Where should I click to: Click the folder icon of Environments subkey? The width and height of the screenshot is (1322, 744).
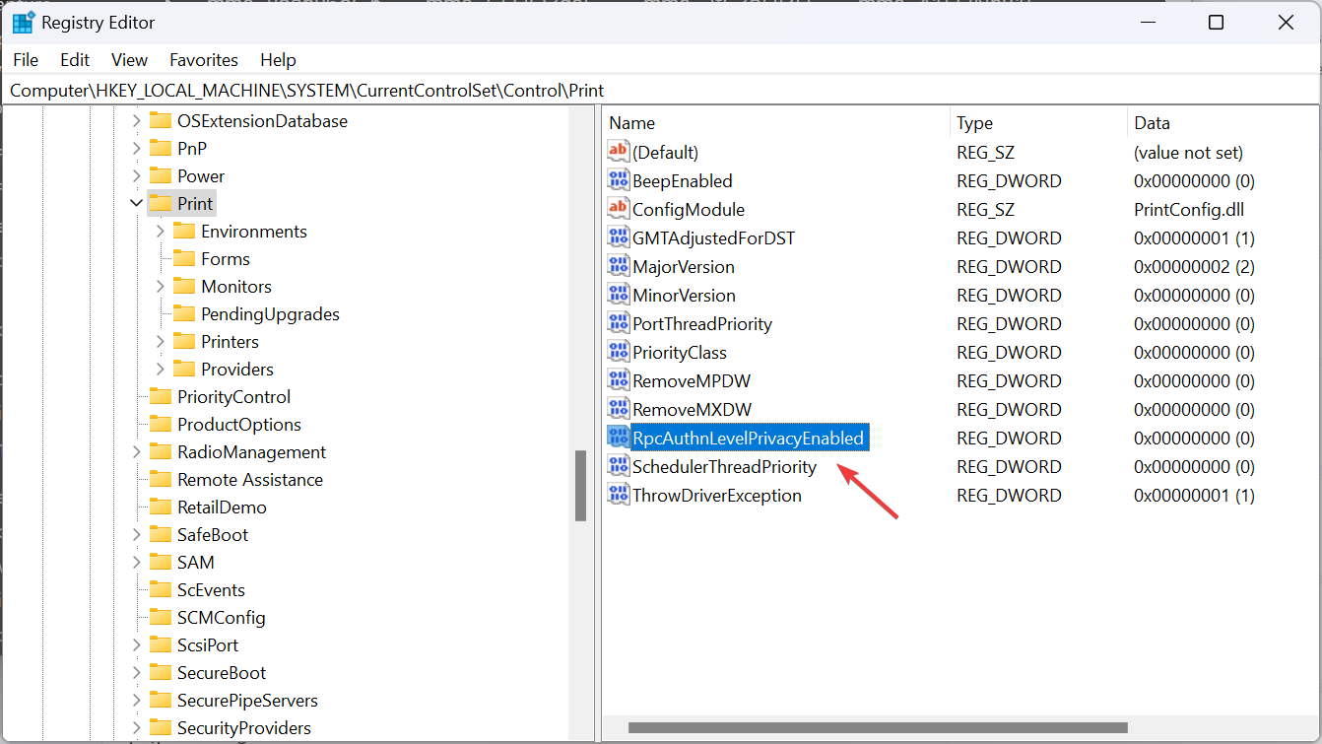pyautogui.click(x=184, y=231)
